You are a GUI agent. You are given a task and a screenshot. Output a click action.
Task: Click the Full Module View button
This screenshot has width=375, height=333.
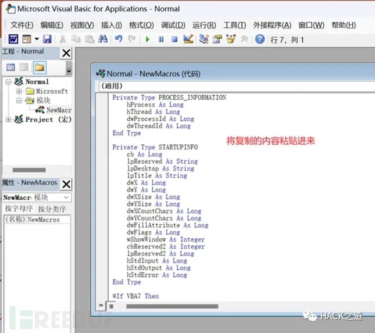tap(111, 306)
